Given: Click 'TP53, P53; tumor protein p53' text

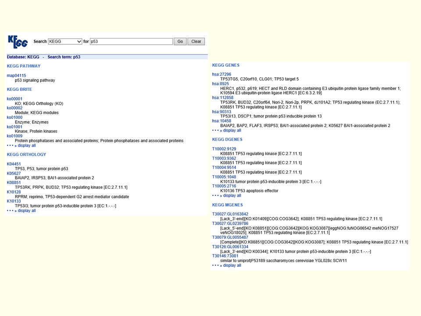Looking at the screenshot, I should point(41,169).
